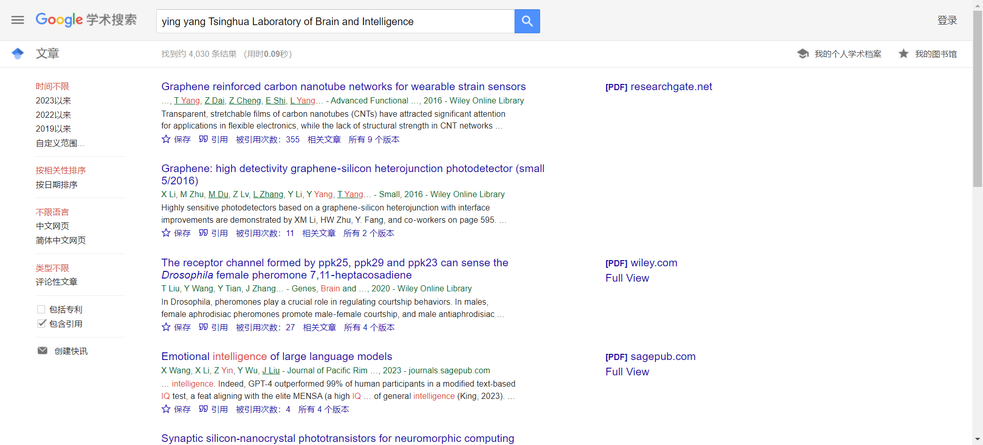Filter results since 2023
Screen dimensions: 983x445
pos(53,101)
